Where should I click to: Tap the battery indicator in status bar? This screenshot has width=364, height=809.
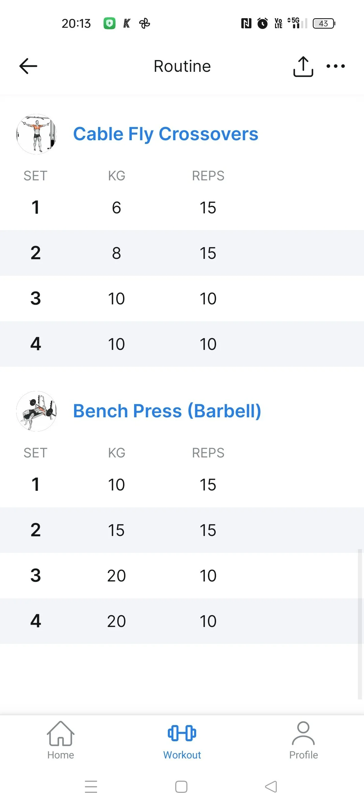click(x=324, y=23)
